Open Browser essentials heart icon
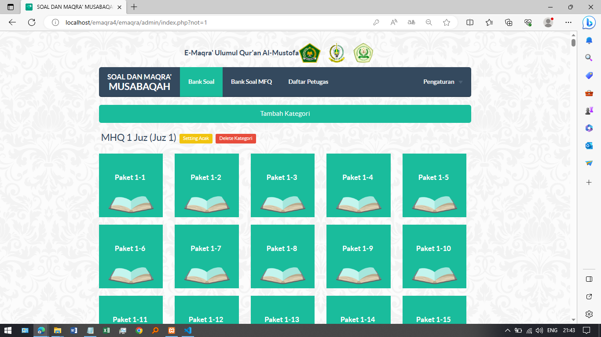The height and width of the screenshot is (337, 601). [x=528, y=22]
